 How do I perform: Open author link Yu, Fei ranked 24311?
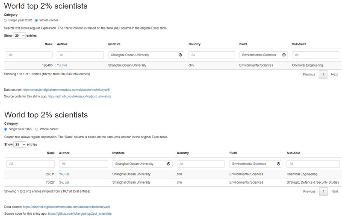click(64, 174)
